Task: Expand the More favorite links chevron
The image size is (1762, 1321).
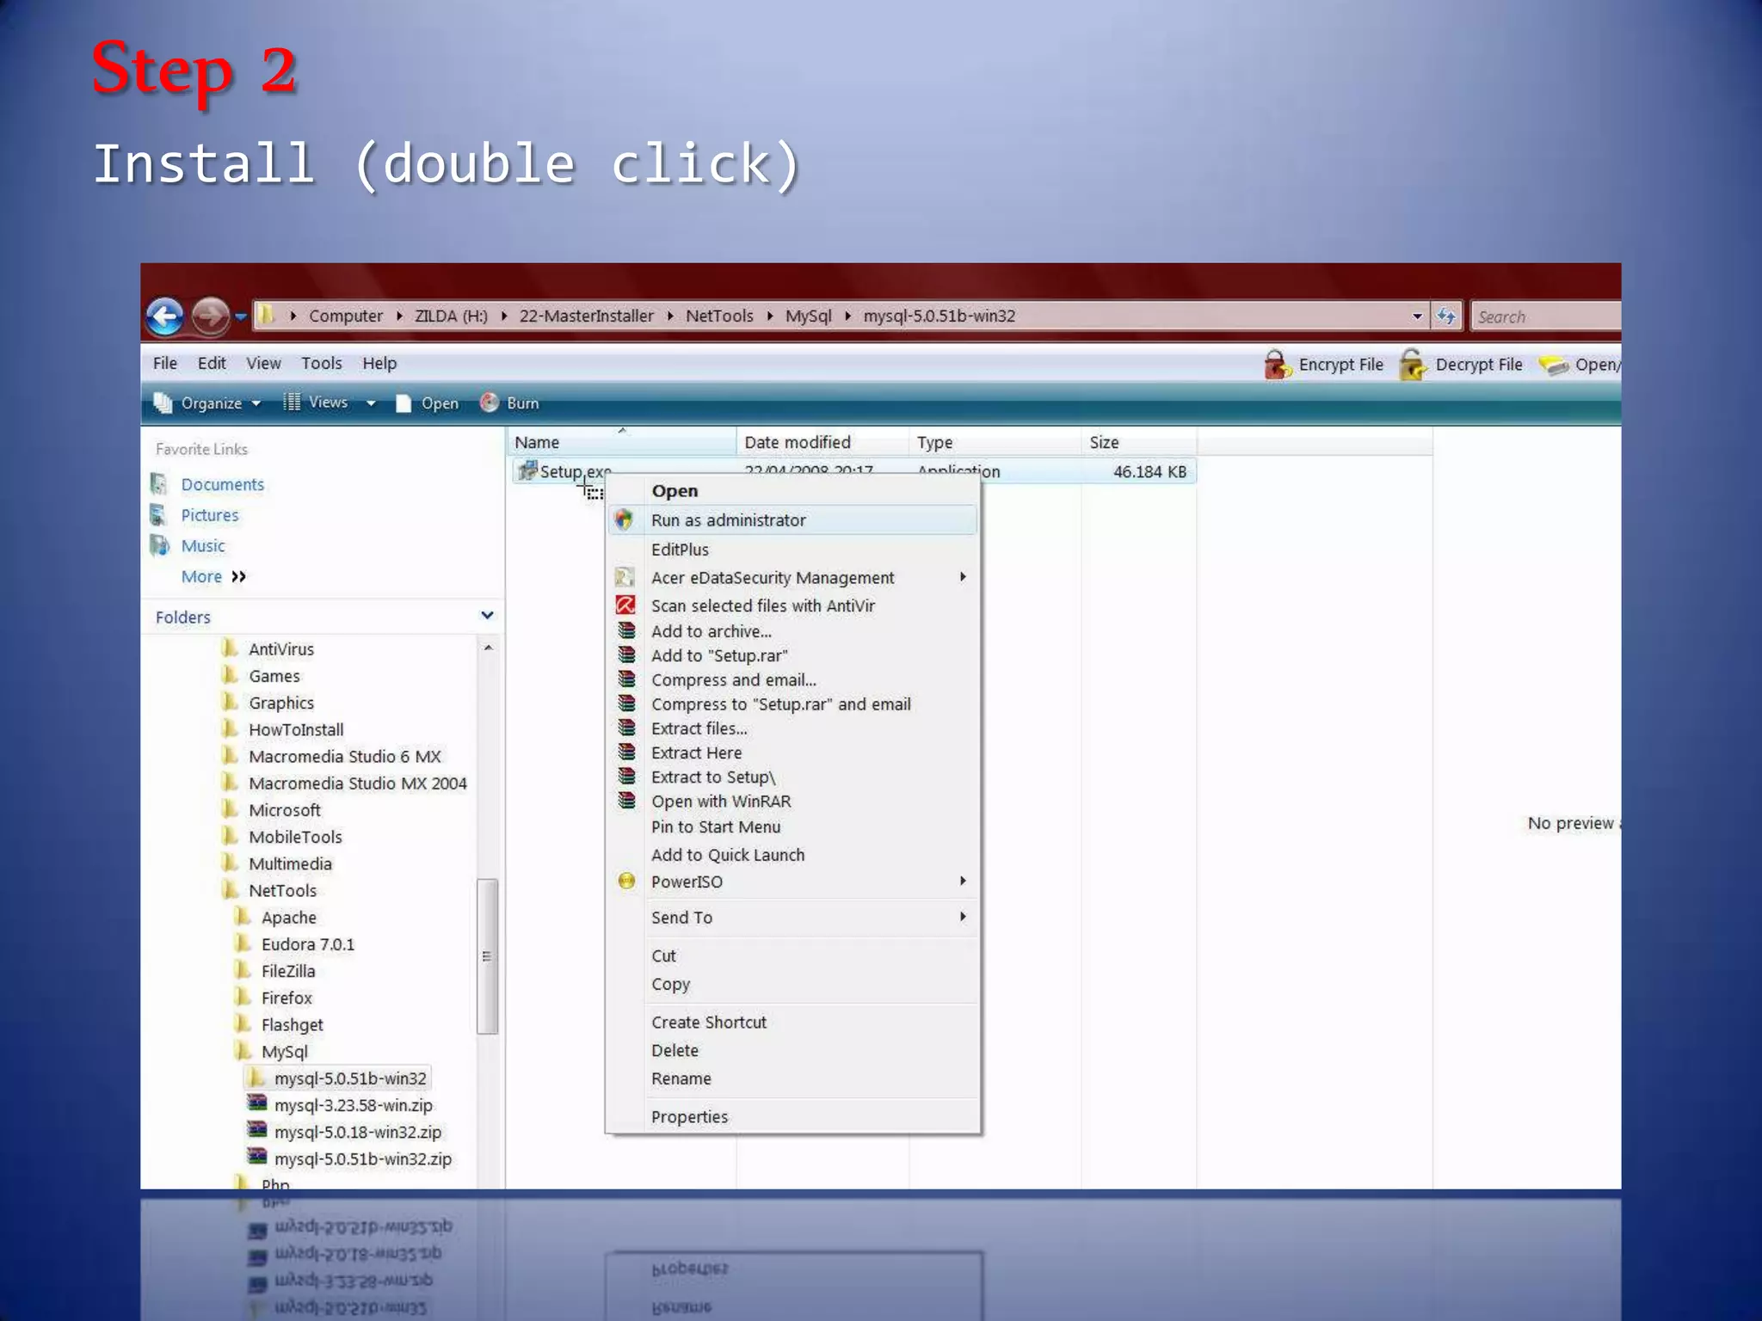Action: (x=238, y=576)
